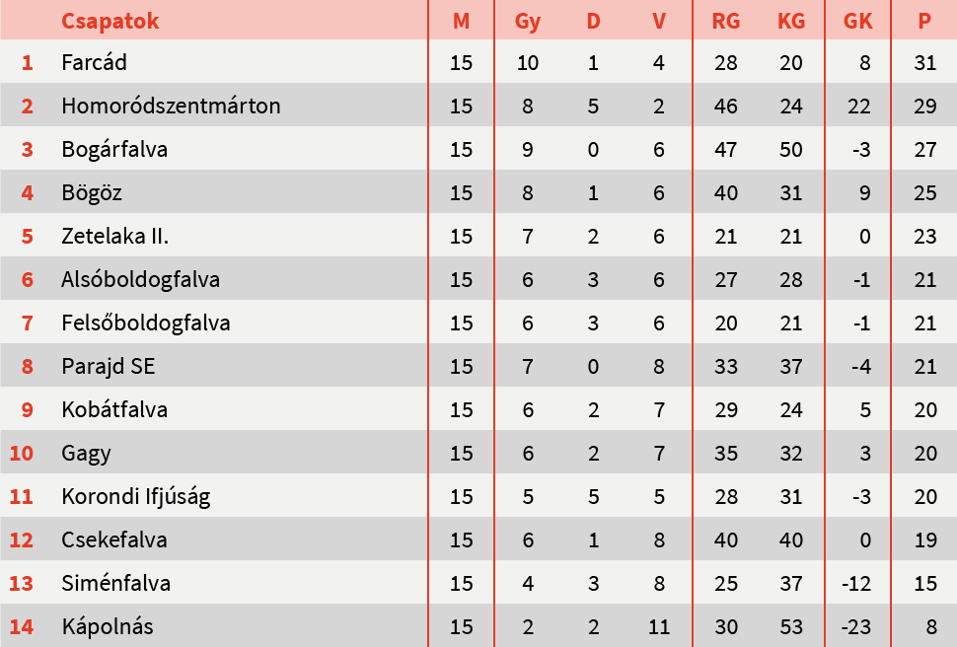The width and height of the screenshot is (957, 647).
Task: Click on the Bögöz team name
Action: click(x=92, y=193)
